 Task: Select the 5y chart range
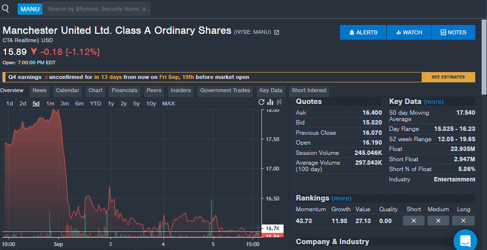tap(136, 103)
